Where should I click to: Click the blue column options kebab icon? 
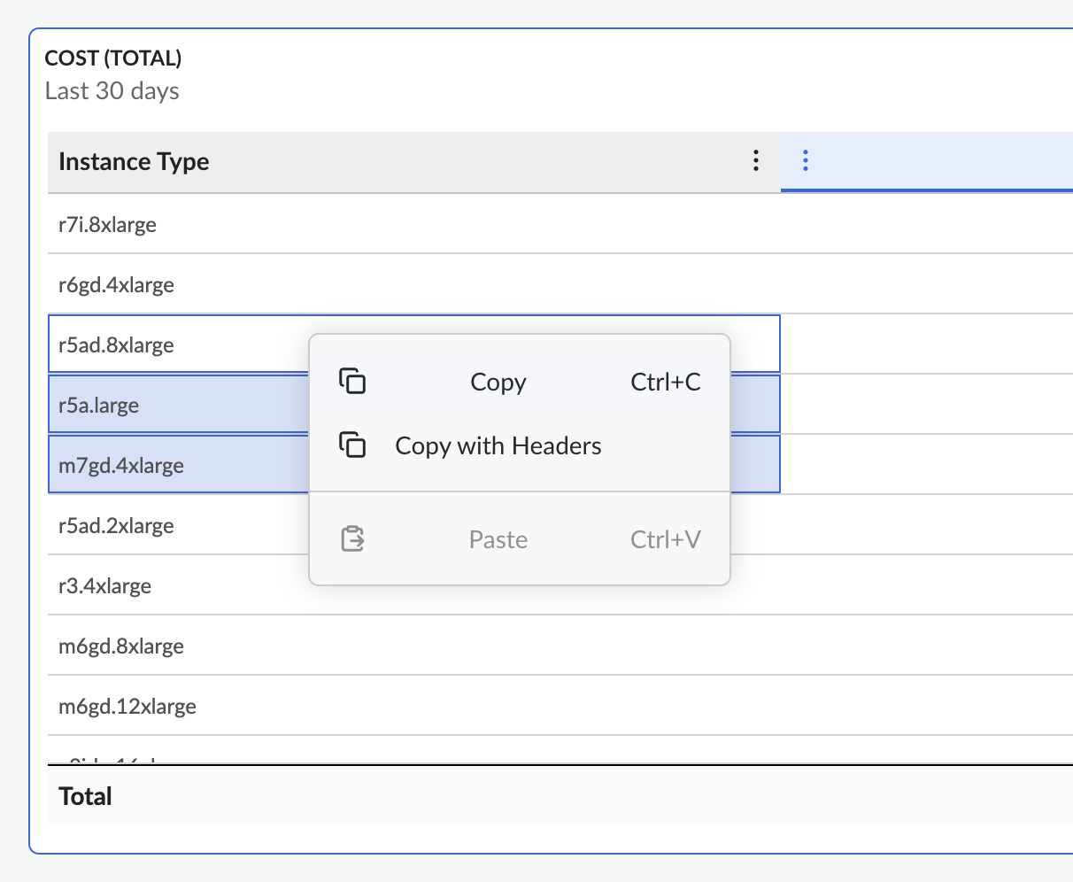click(805, 160)
